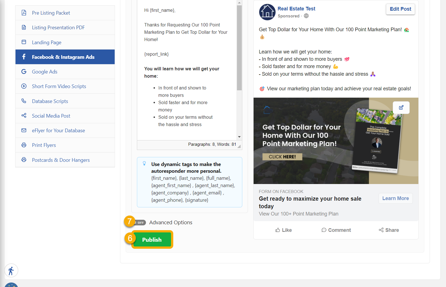The image size is (446, 287).
Task: Click the Postcards & Door Hangers printer icon
Action: pos(24,160)
